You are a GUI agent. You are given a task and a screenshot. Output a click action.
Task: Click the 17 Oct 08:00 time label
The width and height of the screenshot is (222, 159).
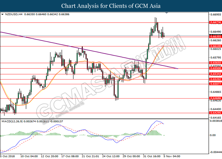coord(70,156)
